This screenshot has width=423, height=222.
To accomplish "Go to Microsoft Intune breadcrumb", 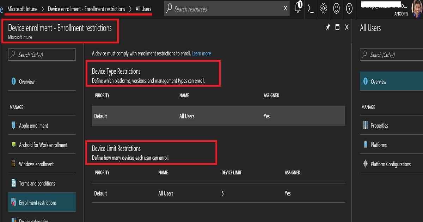I will point(23,9).
